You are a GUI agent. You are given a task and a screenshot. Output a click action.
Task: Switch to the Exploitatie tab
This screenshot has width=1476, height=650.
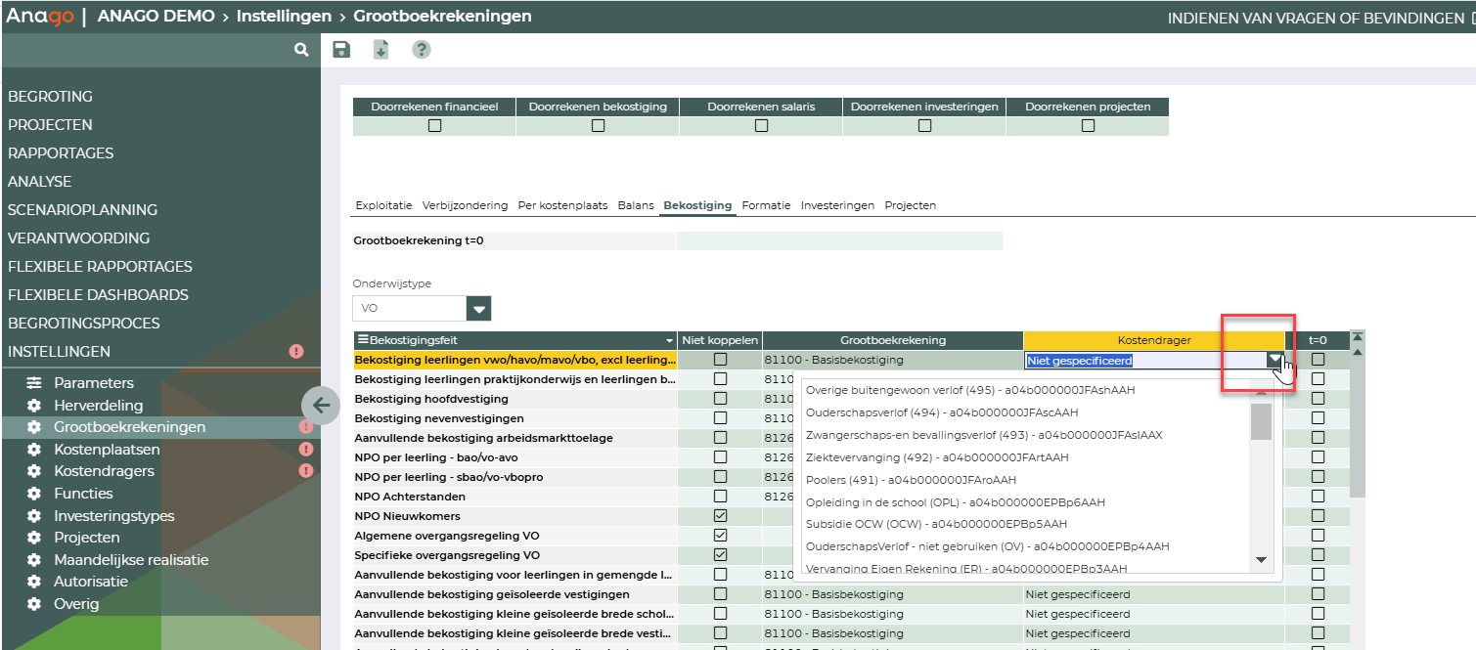(x=383, y=205)
